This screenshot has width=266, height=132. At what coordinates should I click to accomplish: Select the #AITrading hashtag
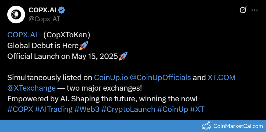pyautogui.click(x=54, y=109)
